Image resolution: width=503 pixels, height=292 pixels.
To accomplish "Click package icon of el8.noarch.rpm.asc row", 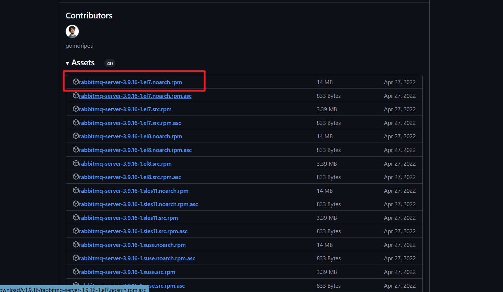I will point(76,150).
